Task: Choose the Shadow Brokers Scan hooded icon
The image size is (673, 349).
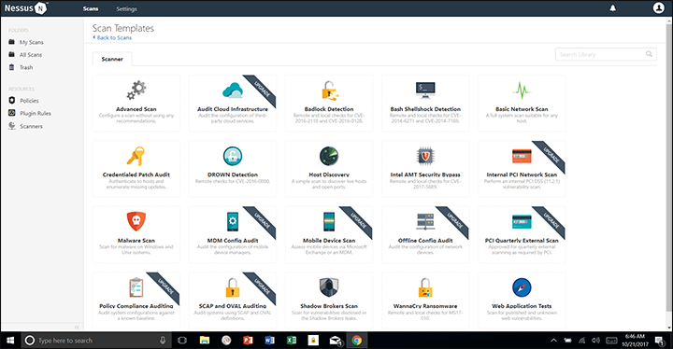Action: tap(329, 287)
